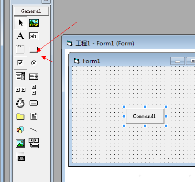Image resolution: width=195 pixels, height=182 pixels.
Task: Select the Frame control tool
Action: point(20,49)
